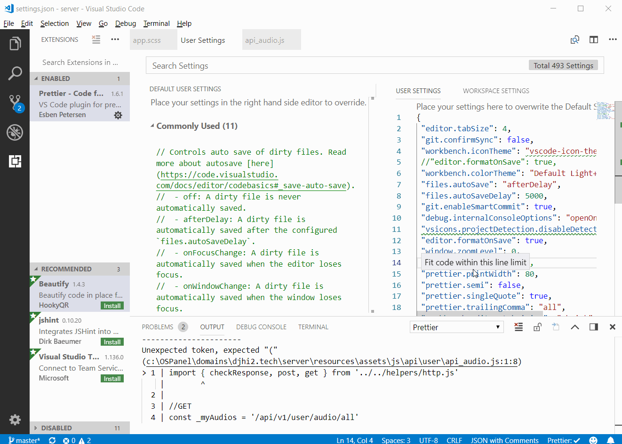Close the bottom panel

click(x=613, y=327)
